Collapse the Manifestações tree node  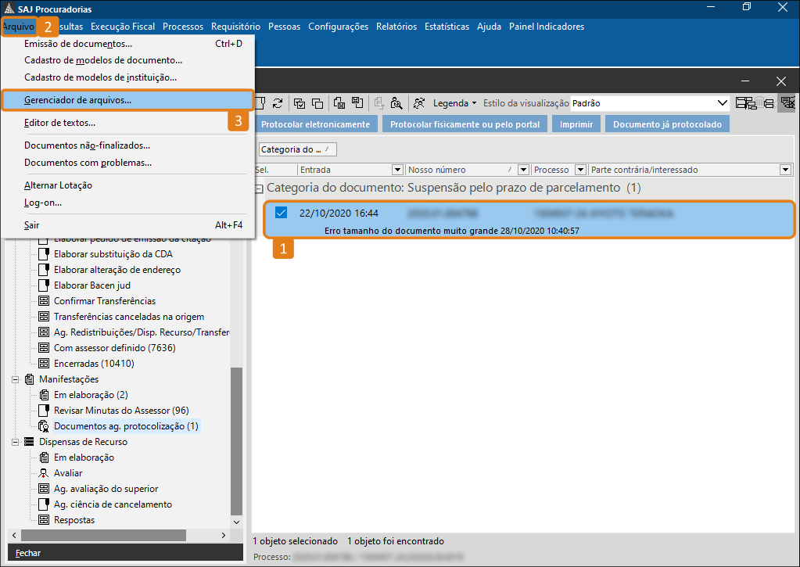pyautogui.click(x=15, y=379)
